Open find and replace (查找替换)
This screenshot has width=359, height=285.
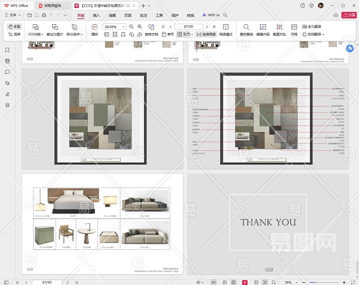[x=246, y=27]
